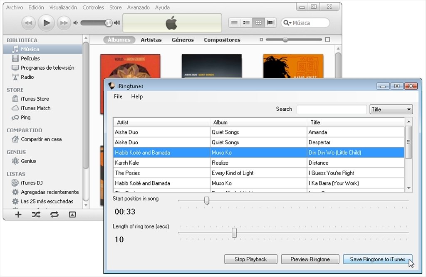Select The Posies I Guess You're Right row
426x277 pixels.
point(259,173)
